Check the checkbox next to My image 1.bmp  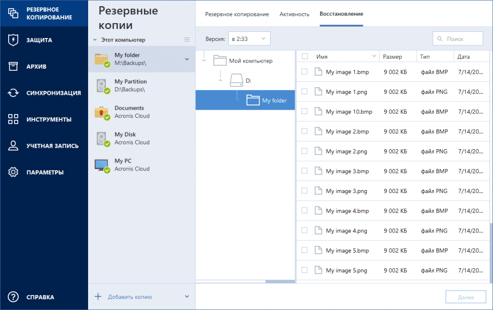(x=304, y=72)
